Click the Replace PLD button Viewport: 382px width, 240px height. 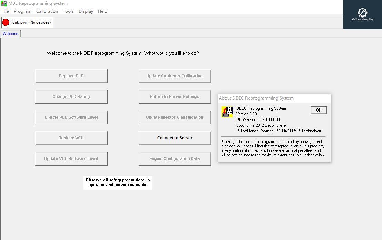pyautogui.click(x=71, y=76)
